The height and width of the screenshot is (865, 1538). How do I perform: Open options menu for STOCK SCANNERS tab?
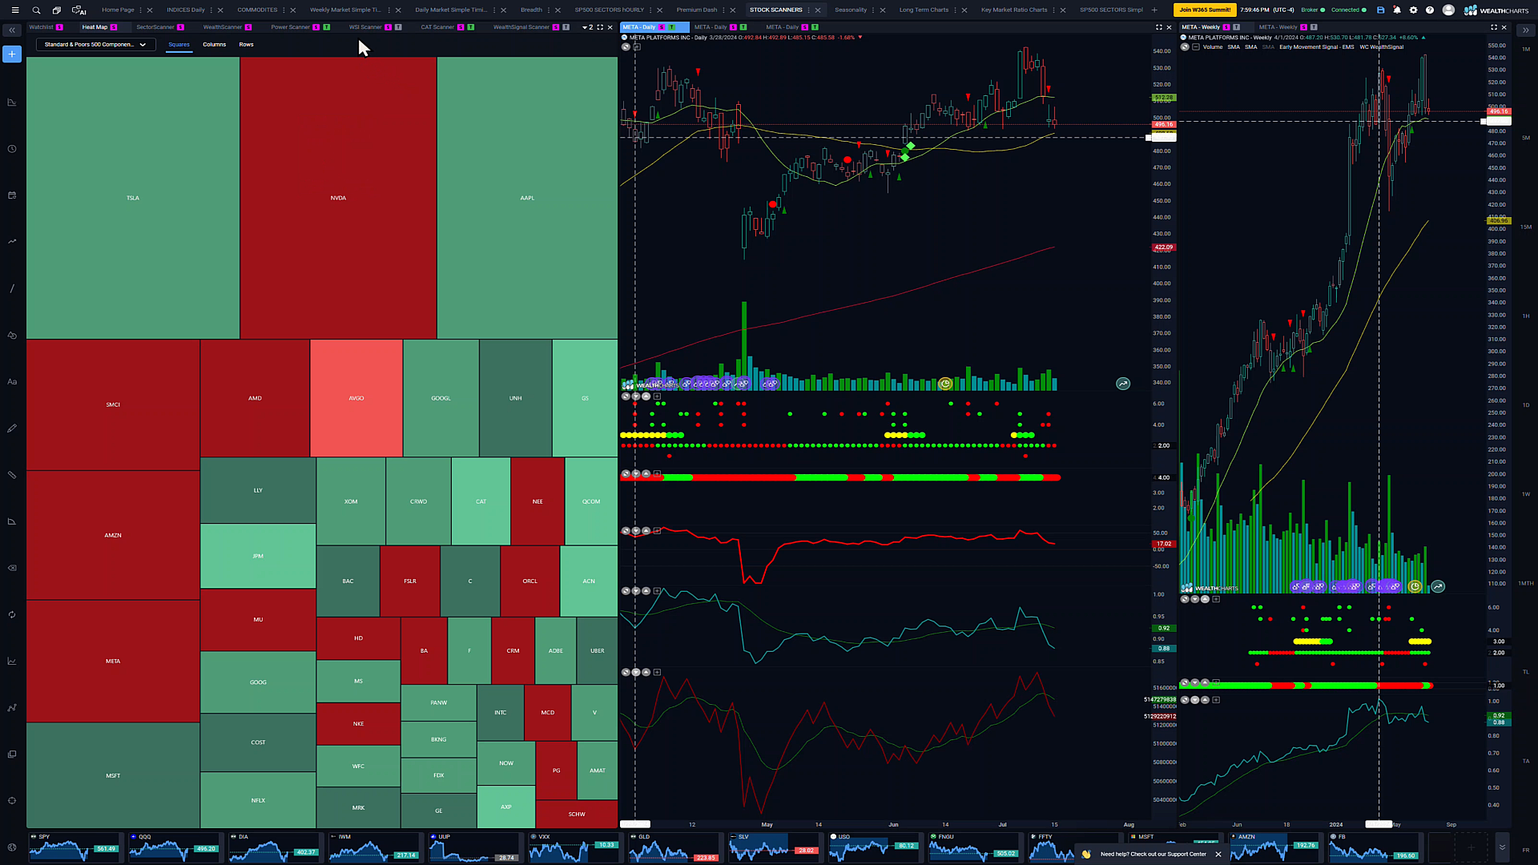808,10
